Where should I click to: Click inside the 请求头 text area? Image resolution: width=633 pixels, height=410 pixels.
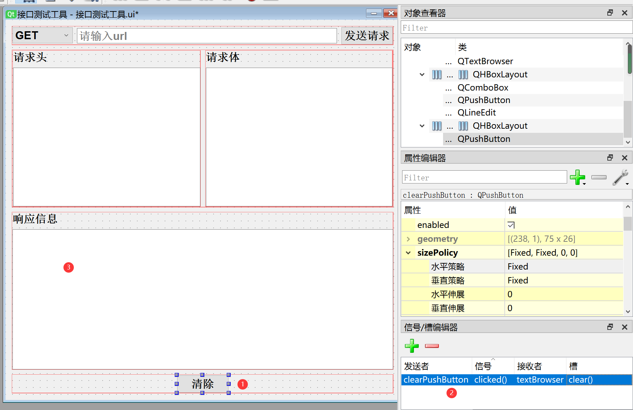[106, 137]
